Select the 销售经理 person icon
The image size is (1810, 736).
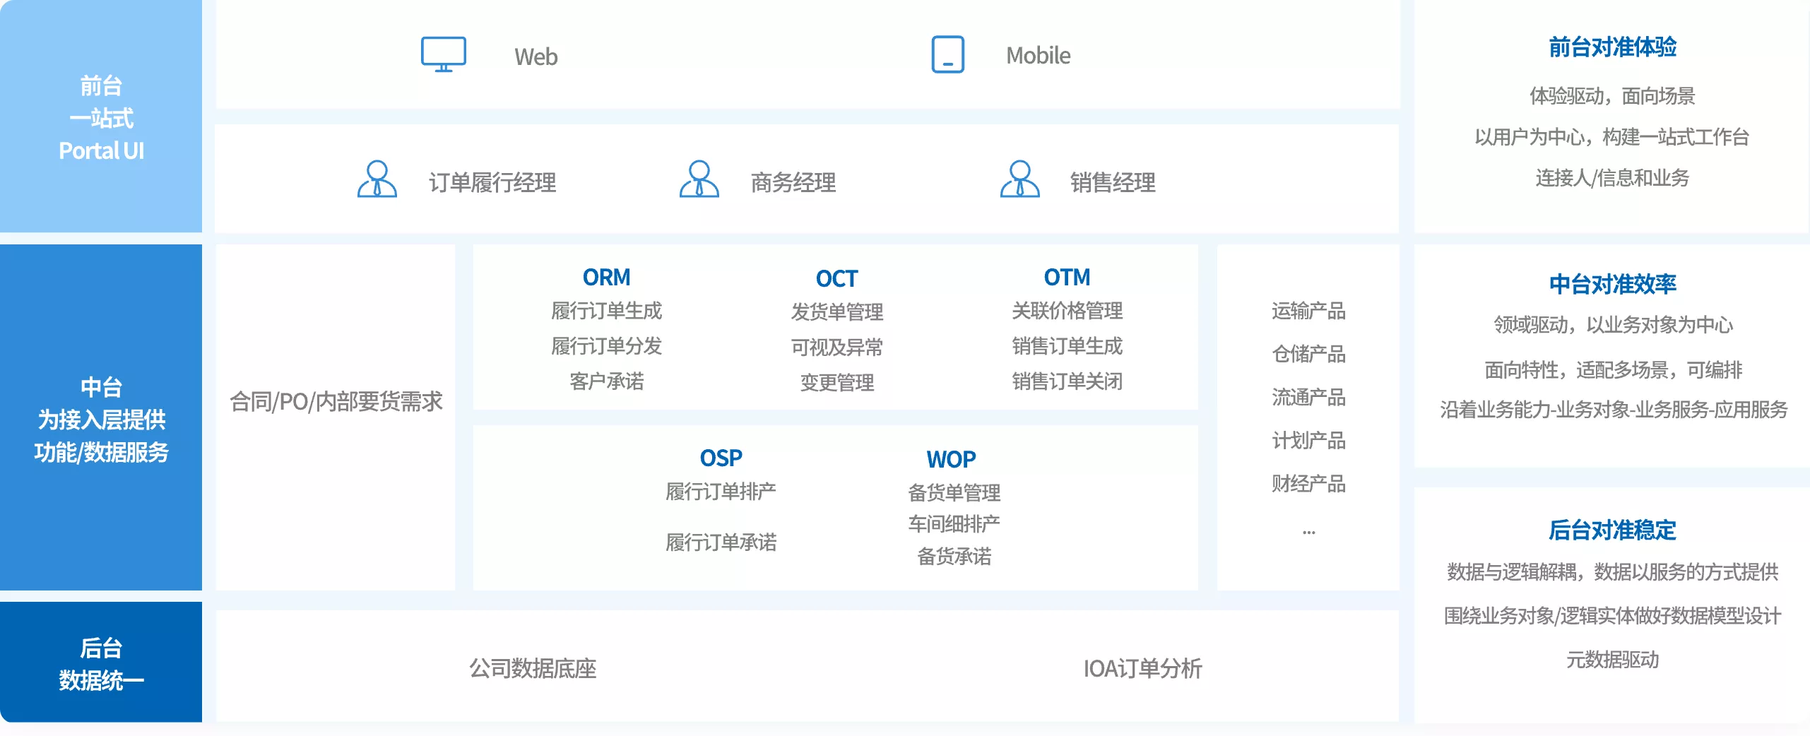click(1019, 179)
